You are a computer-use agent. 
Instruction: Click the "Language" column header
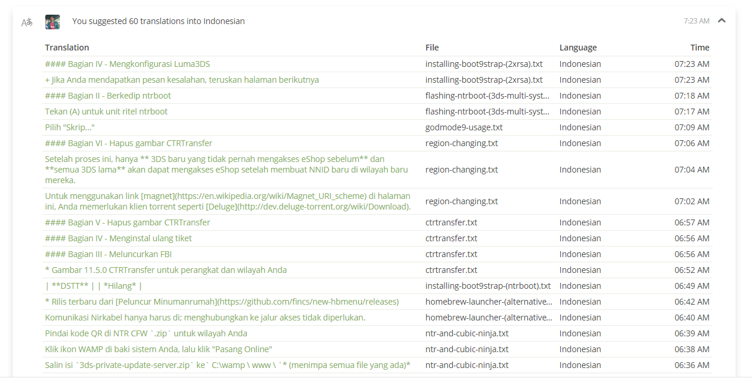click(x=578, y=48)
